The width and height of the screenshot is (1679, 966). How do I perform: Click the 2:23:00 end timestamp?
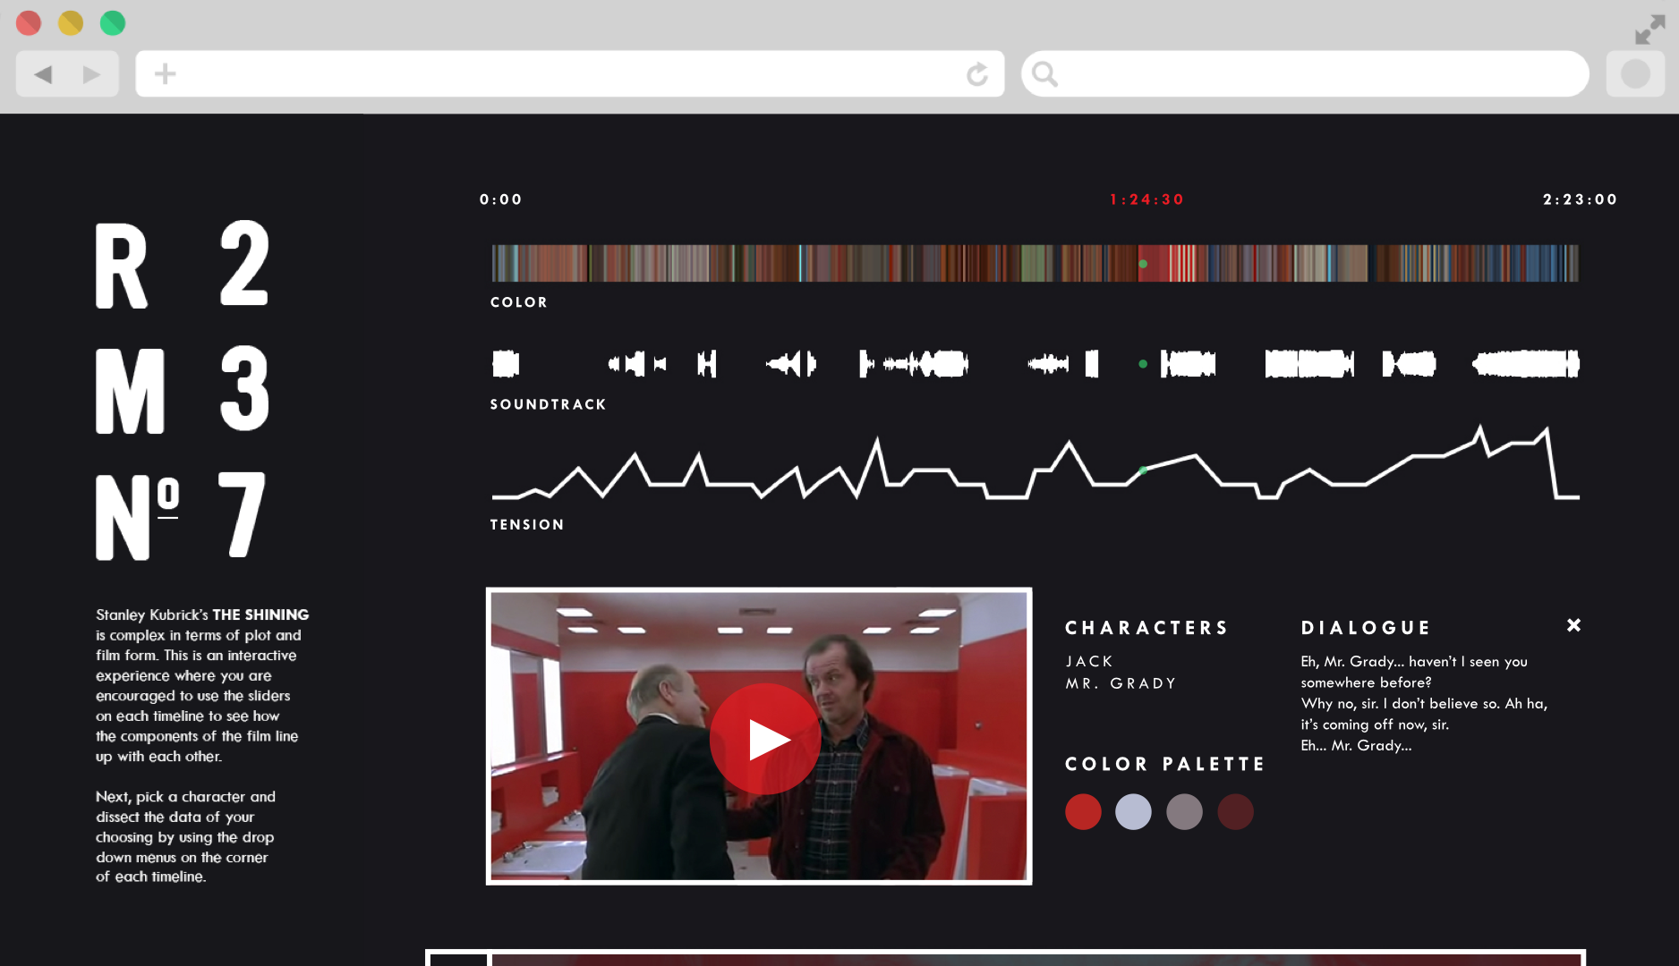(x=1580, y=199)
